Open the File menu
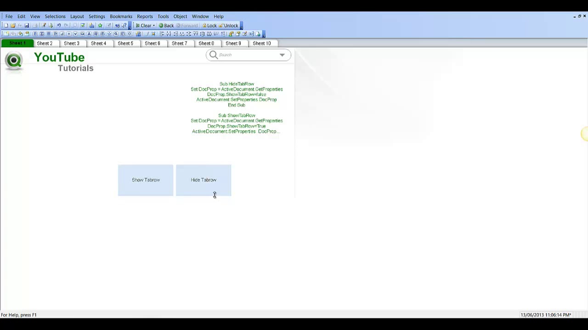Image resolution: width=588 pixels, height=330 pixels. 9,16
